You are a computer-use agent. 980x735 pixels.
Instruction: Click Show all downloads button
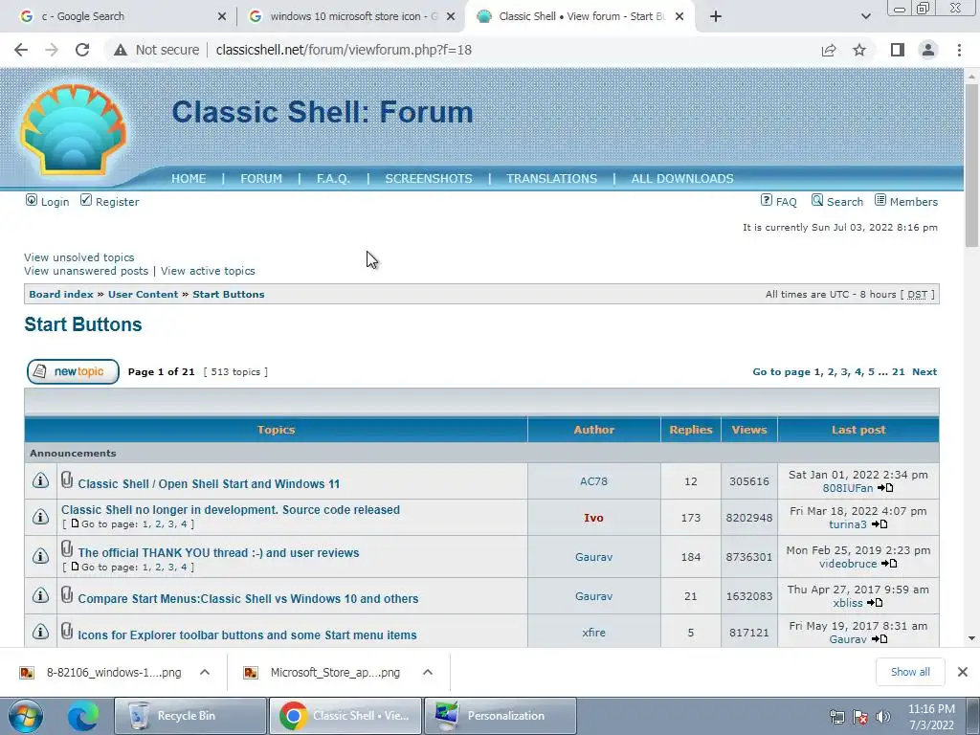tap(910, 672)
